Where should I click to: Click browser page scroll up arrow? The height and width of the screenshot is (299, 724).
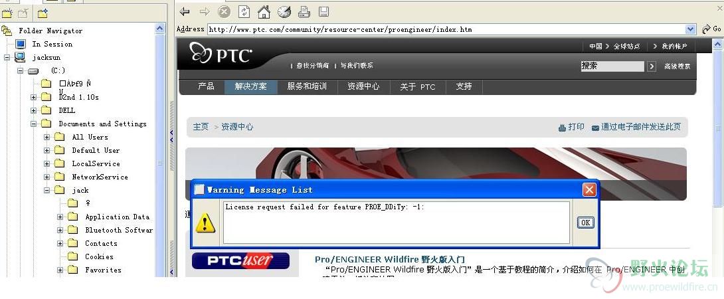tap(717, 45)
